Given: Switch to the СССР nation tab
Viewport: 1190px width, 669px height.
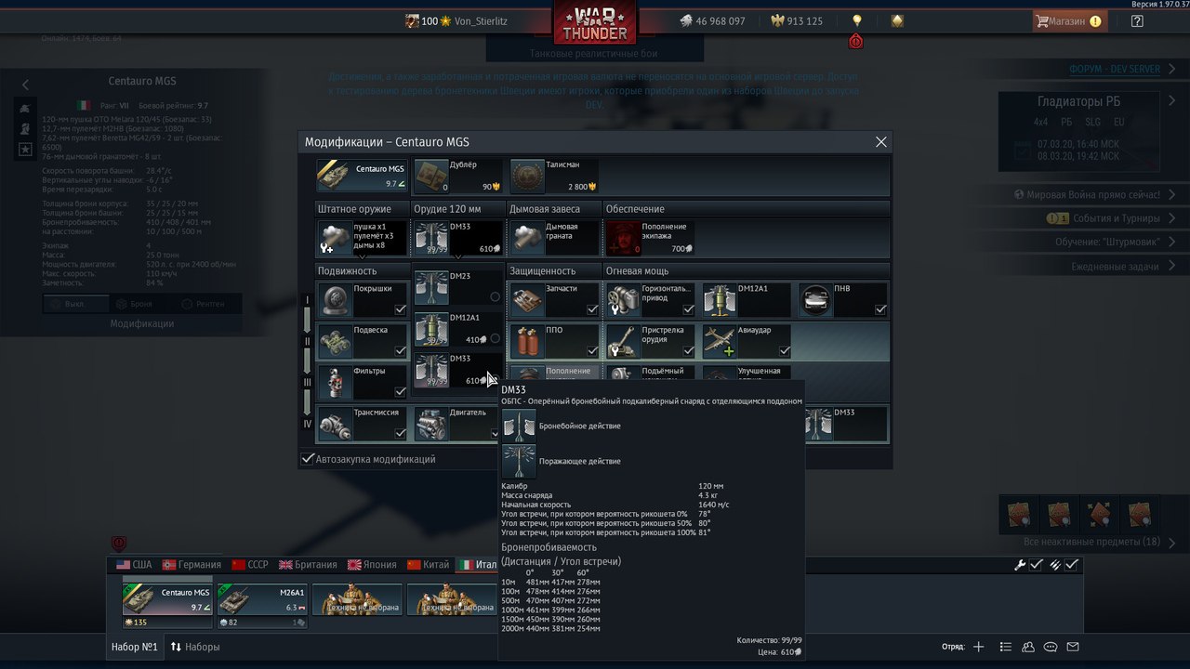Looking at the screenshot, I should (x=251, y=565).
